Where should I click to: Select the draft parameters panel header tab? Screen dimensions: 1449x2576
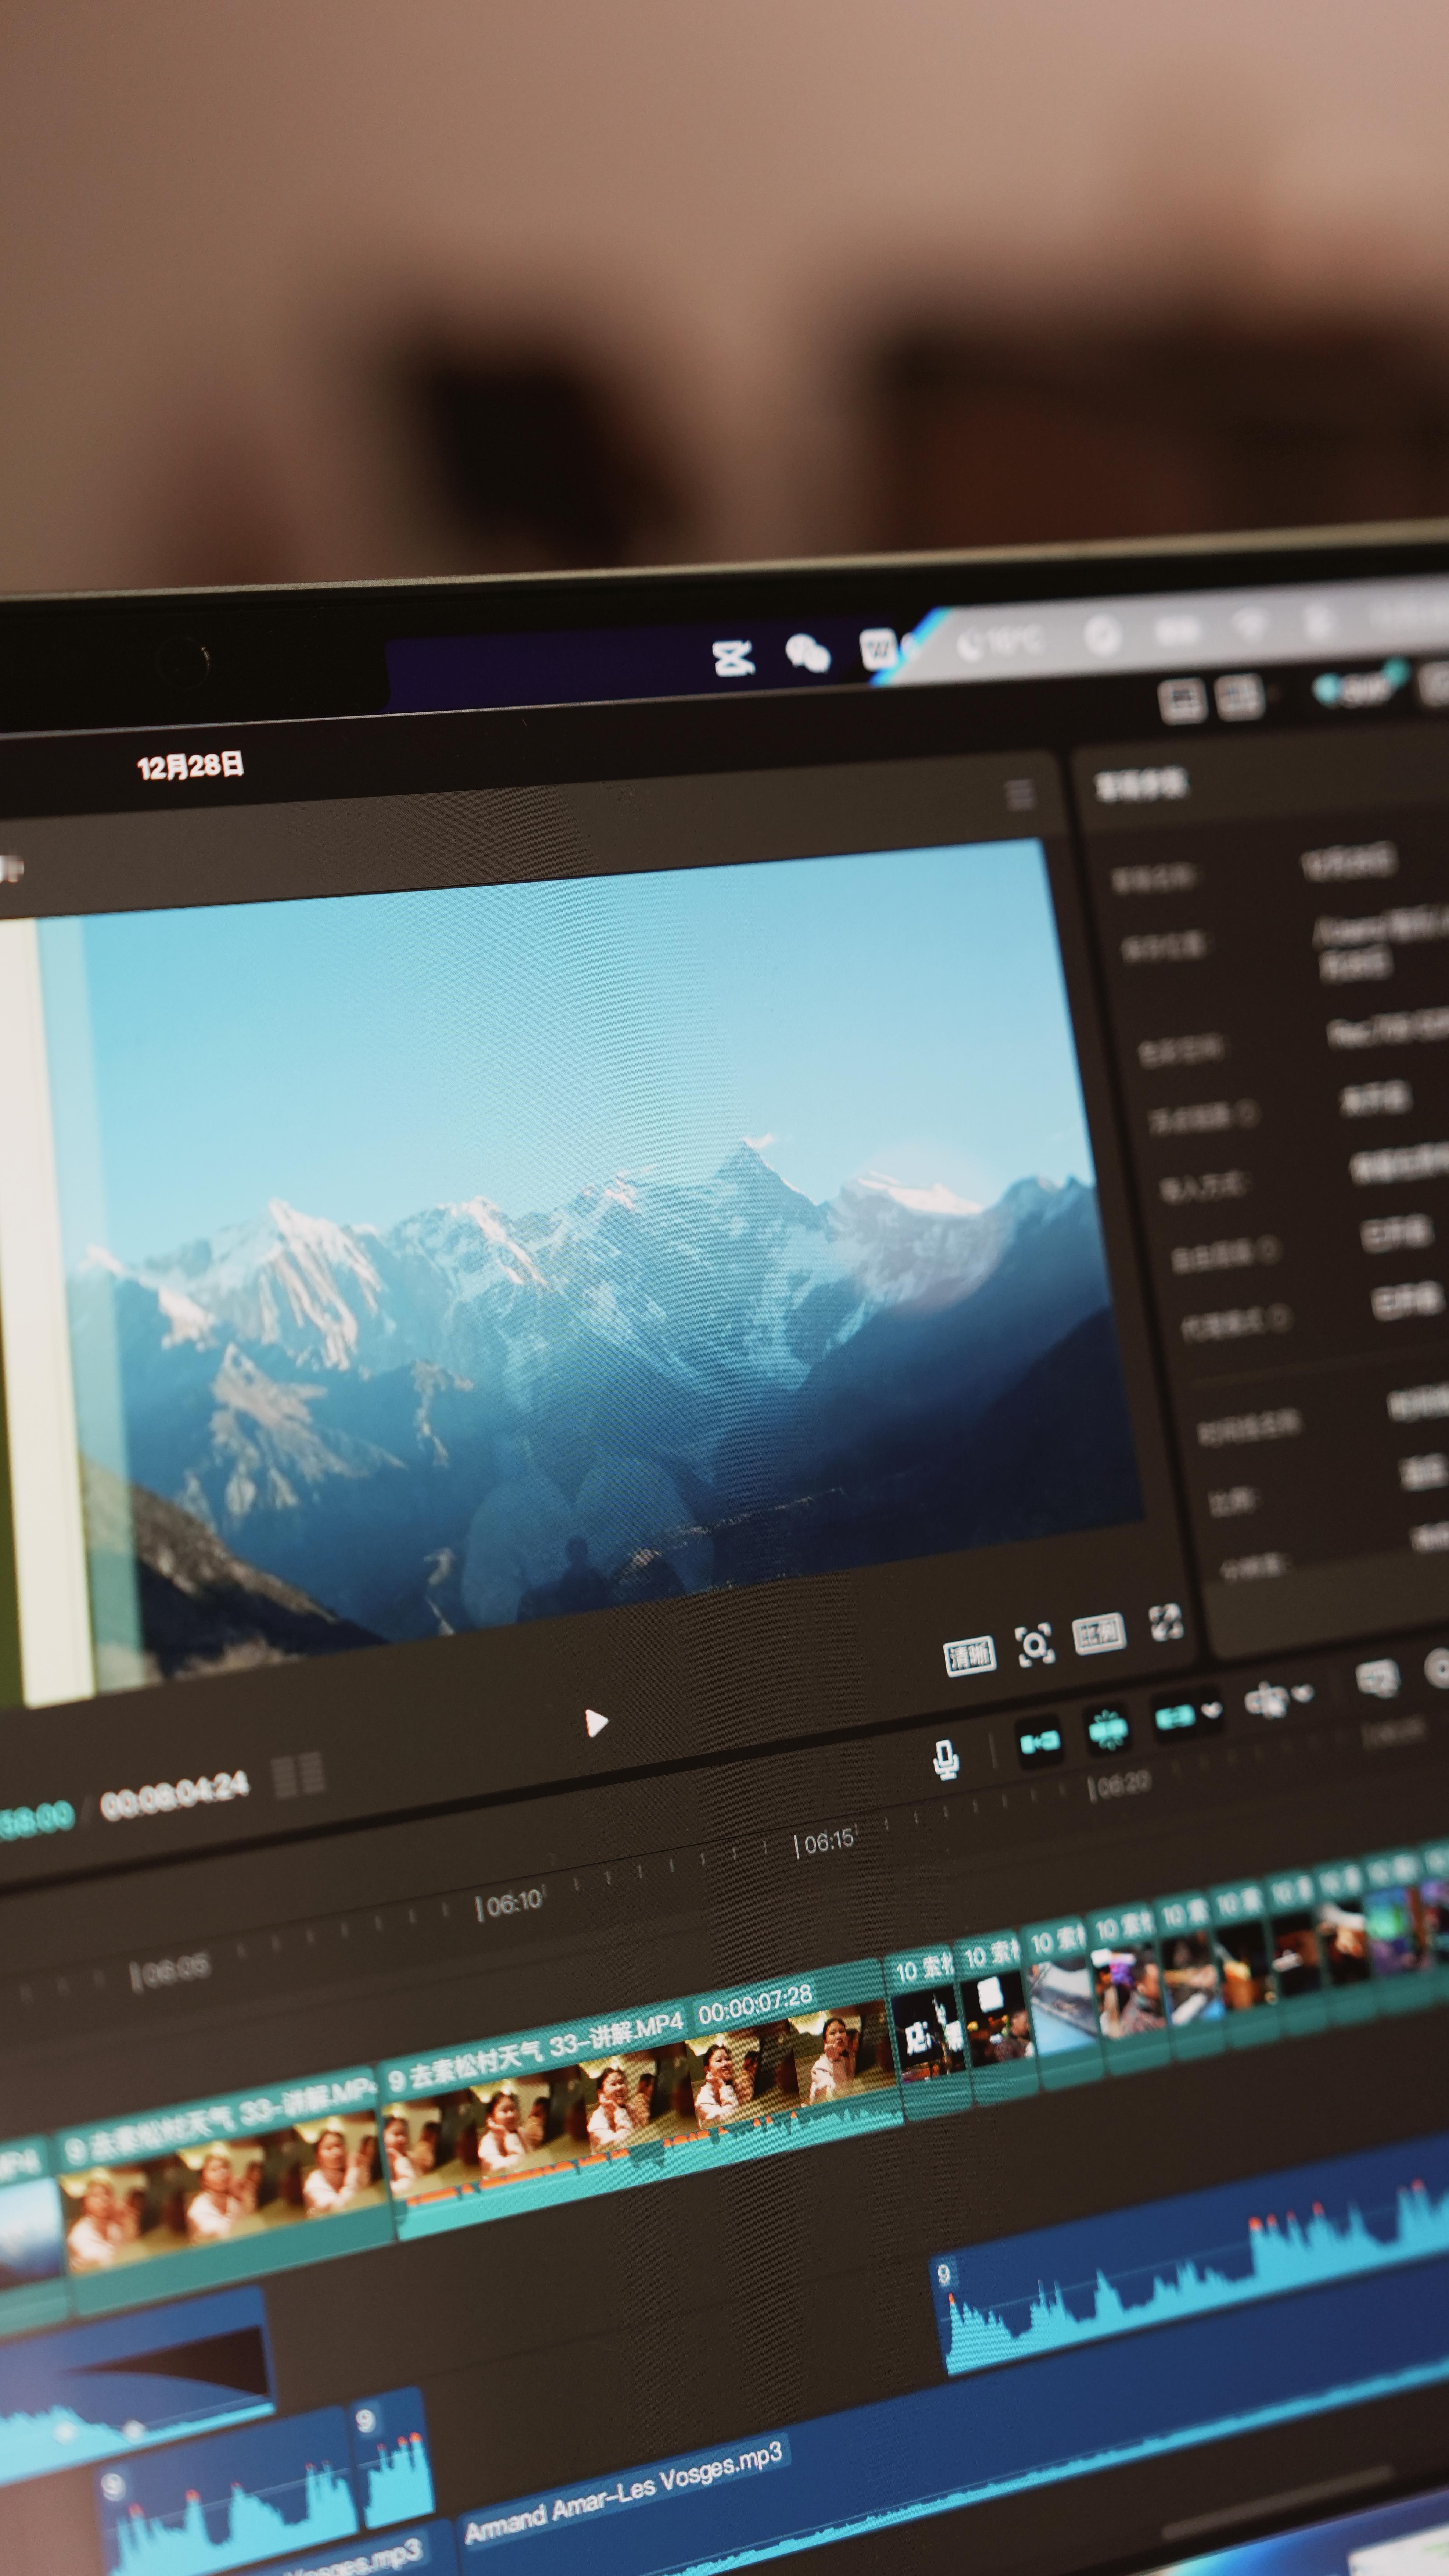click(1140, 785)
